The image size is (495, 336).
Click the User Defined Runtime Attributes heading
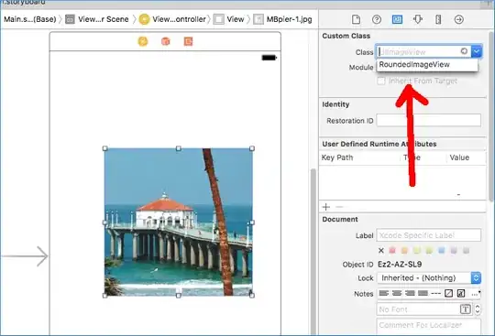point(379,144)
